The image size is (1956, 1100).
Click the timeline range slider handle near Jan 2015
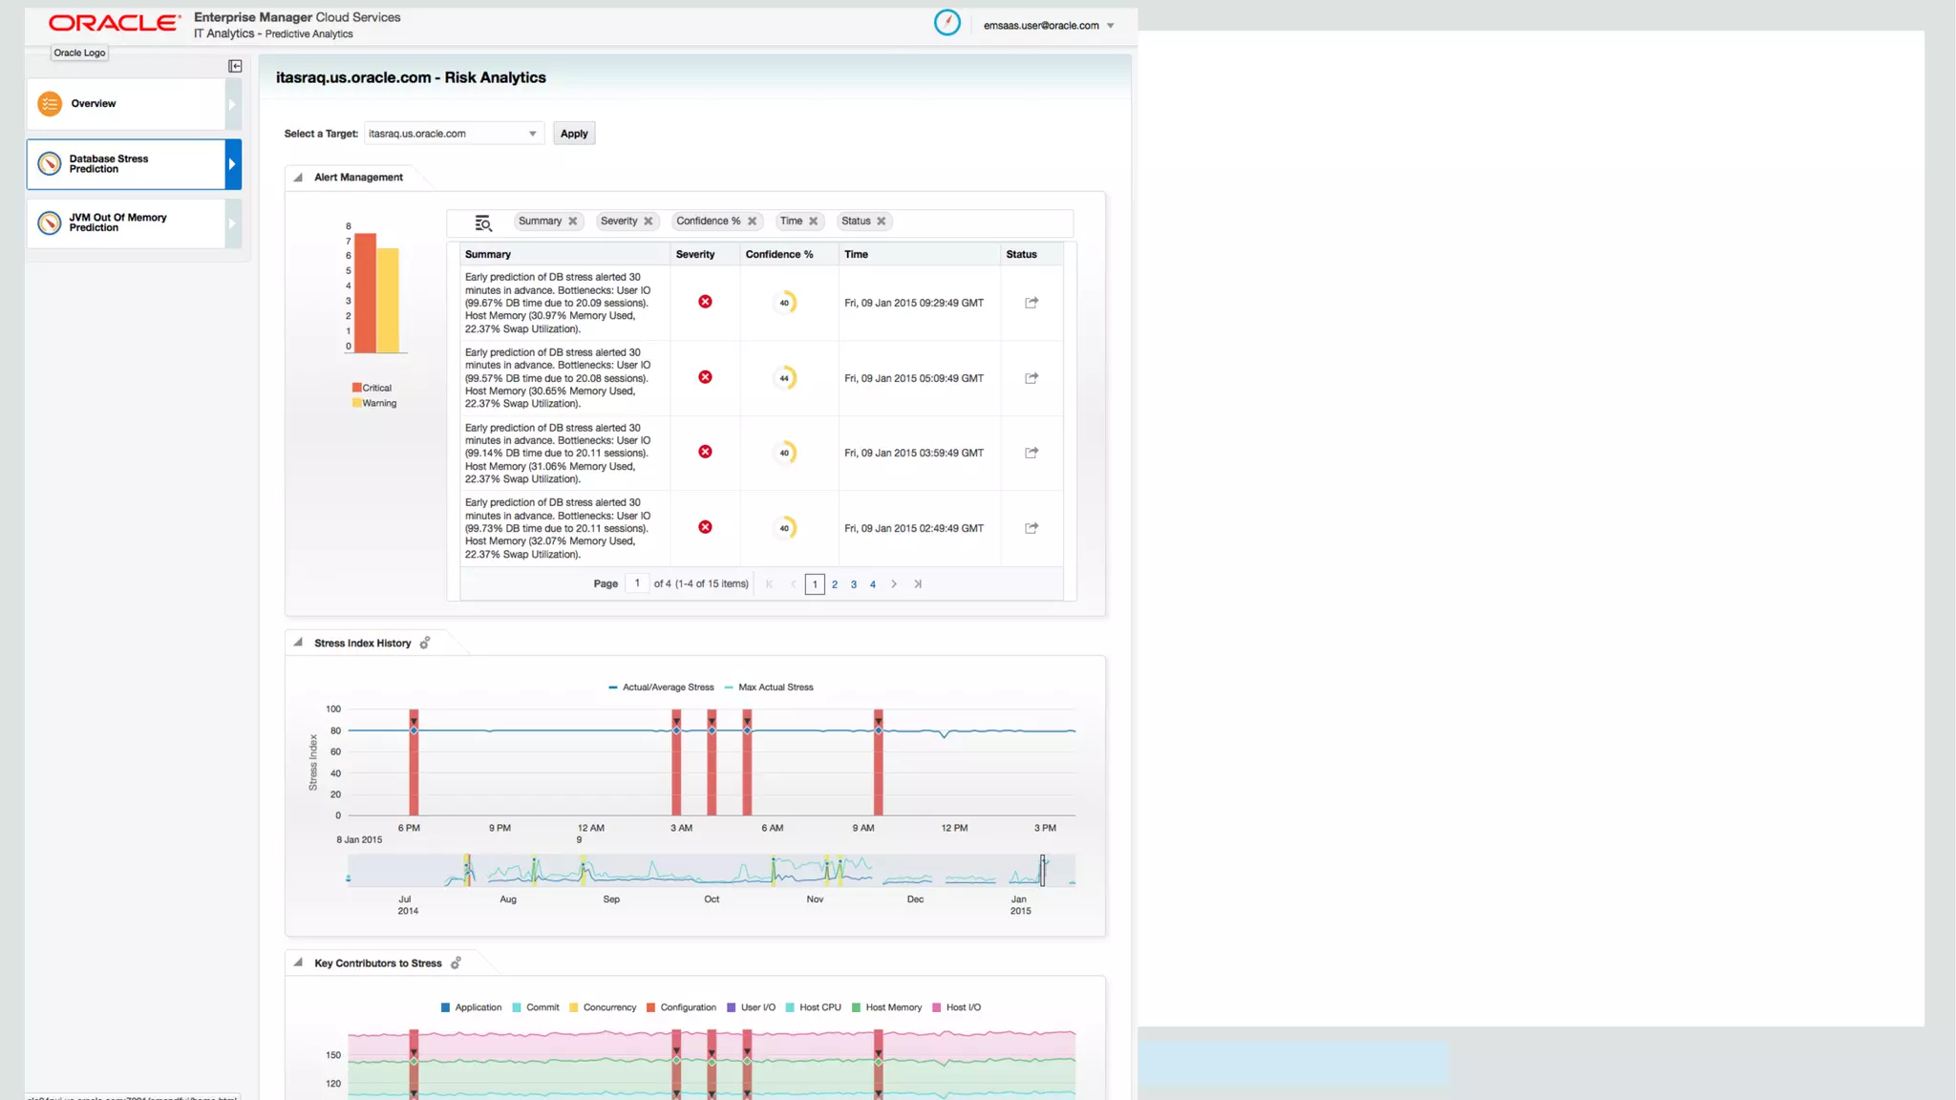click(1042, 870)
